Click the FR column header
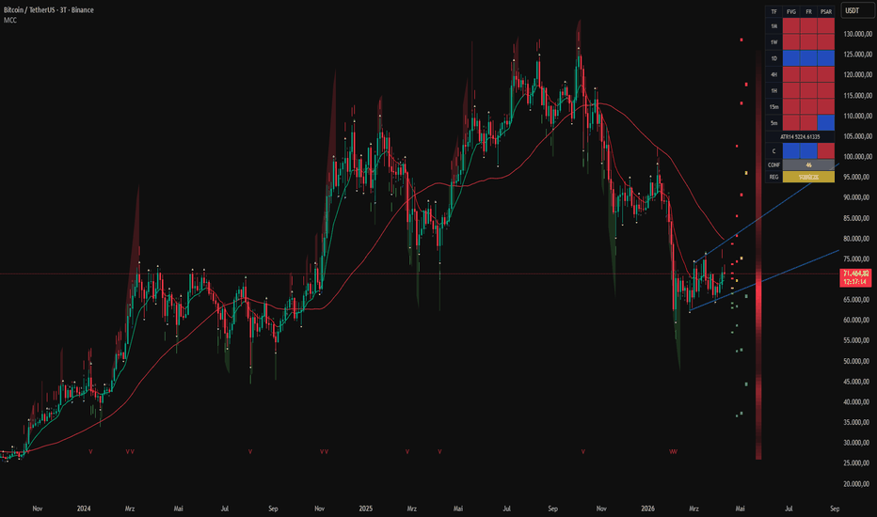Viewport: 877px width, 517px height. (x=808, y=11)
